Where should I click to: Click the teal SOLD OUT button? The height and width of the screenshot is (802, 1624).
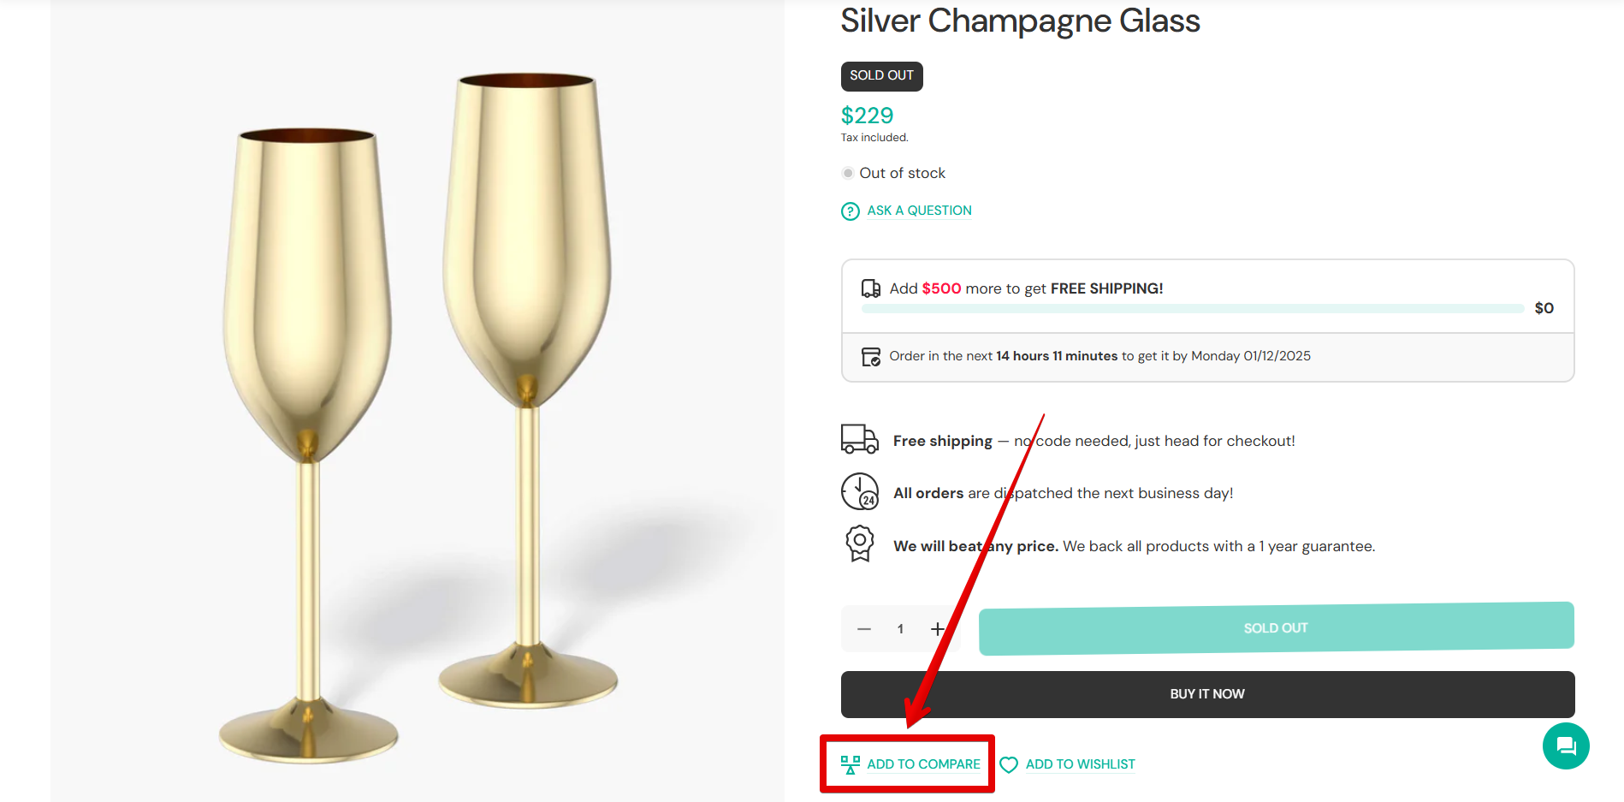coord(1275,628)
